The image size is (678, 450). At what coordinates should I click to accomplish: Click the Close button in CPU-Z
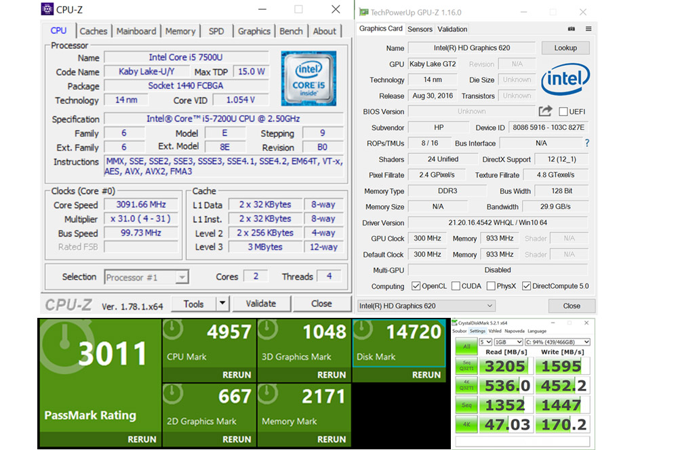tap(321, 304)
